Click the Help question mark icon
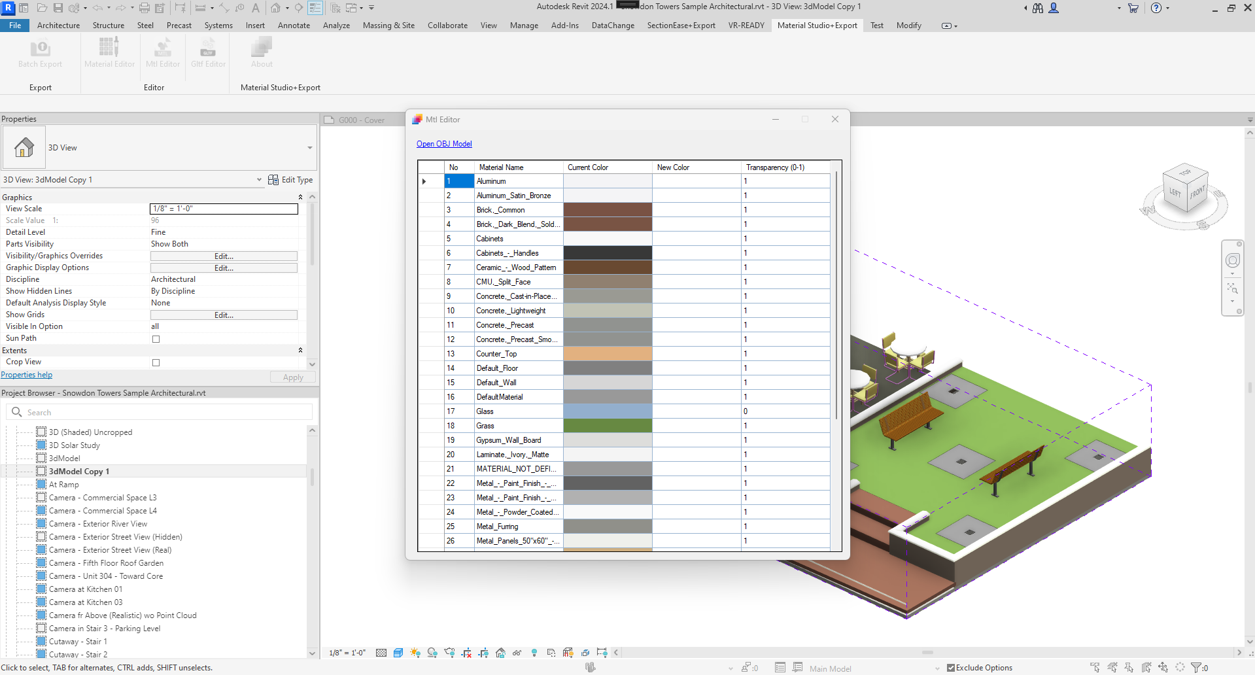This screenshot has height=675, width=1255. tap(1156, 8)
